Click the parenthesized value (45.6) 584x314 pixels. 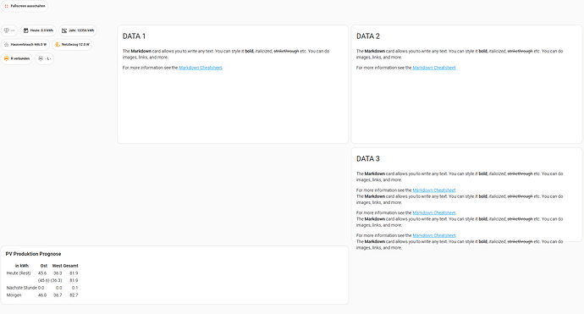click(x=43, y=280)
